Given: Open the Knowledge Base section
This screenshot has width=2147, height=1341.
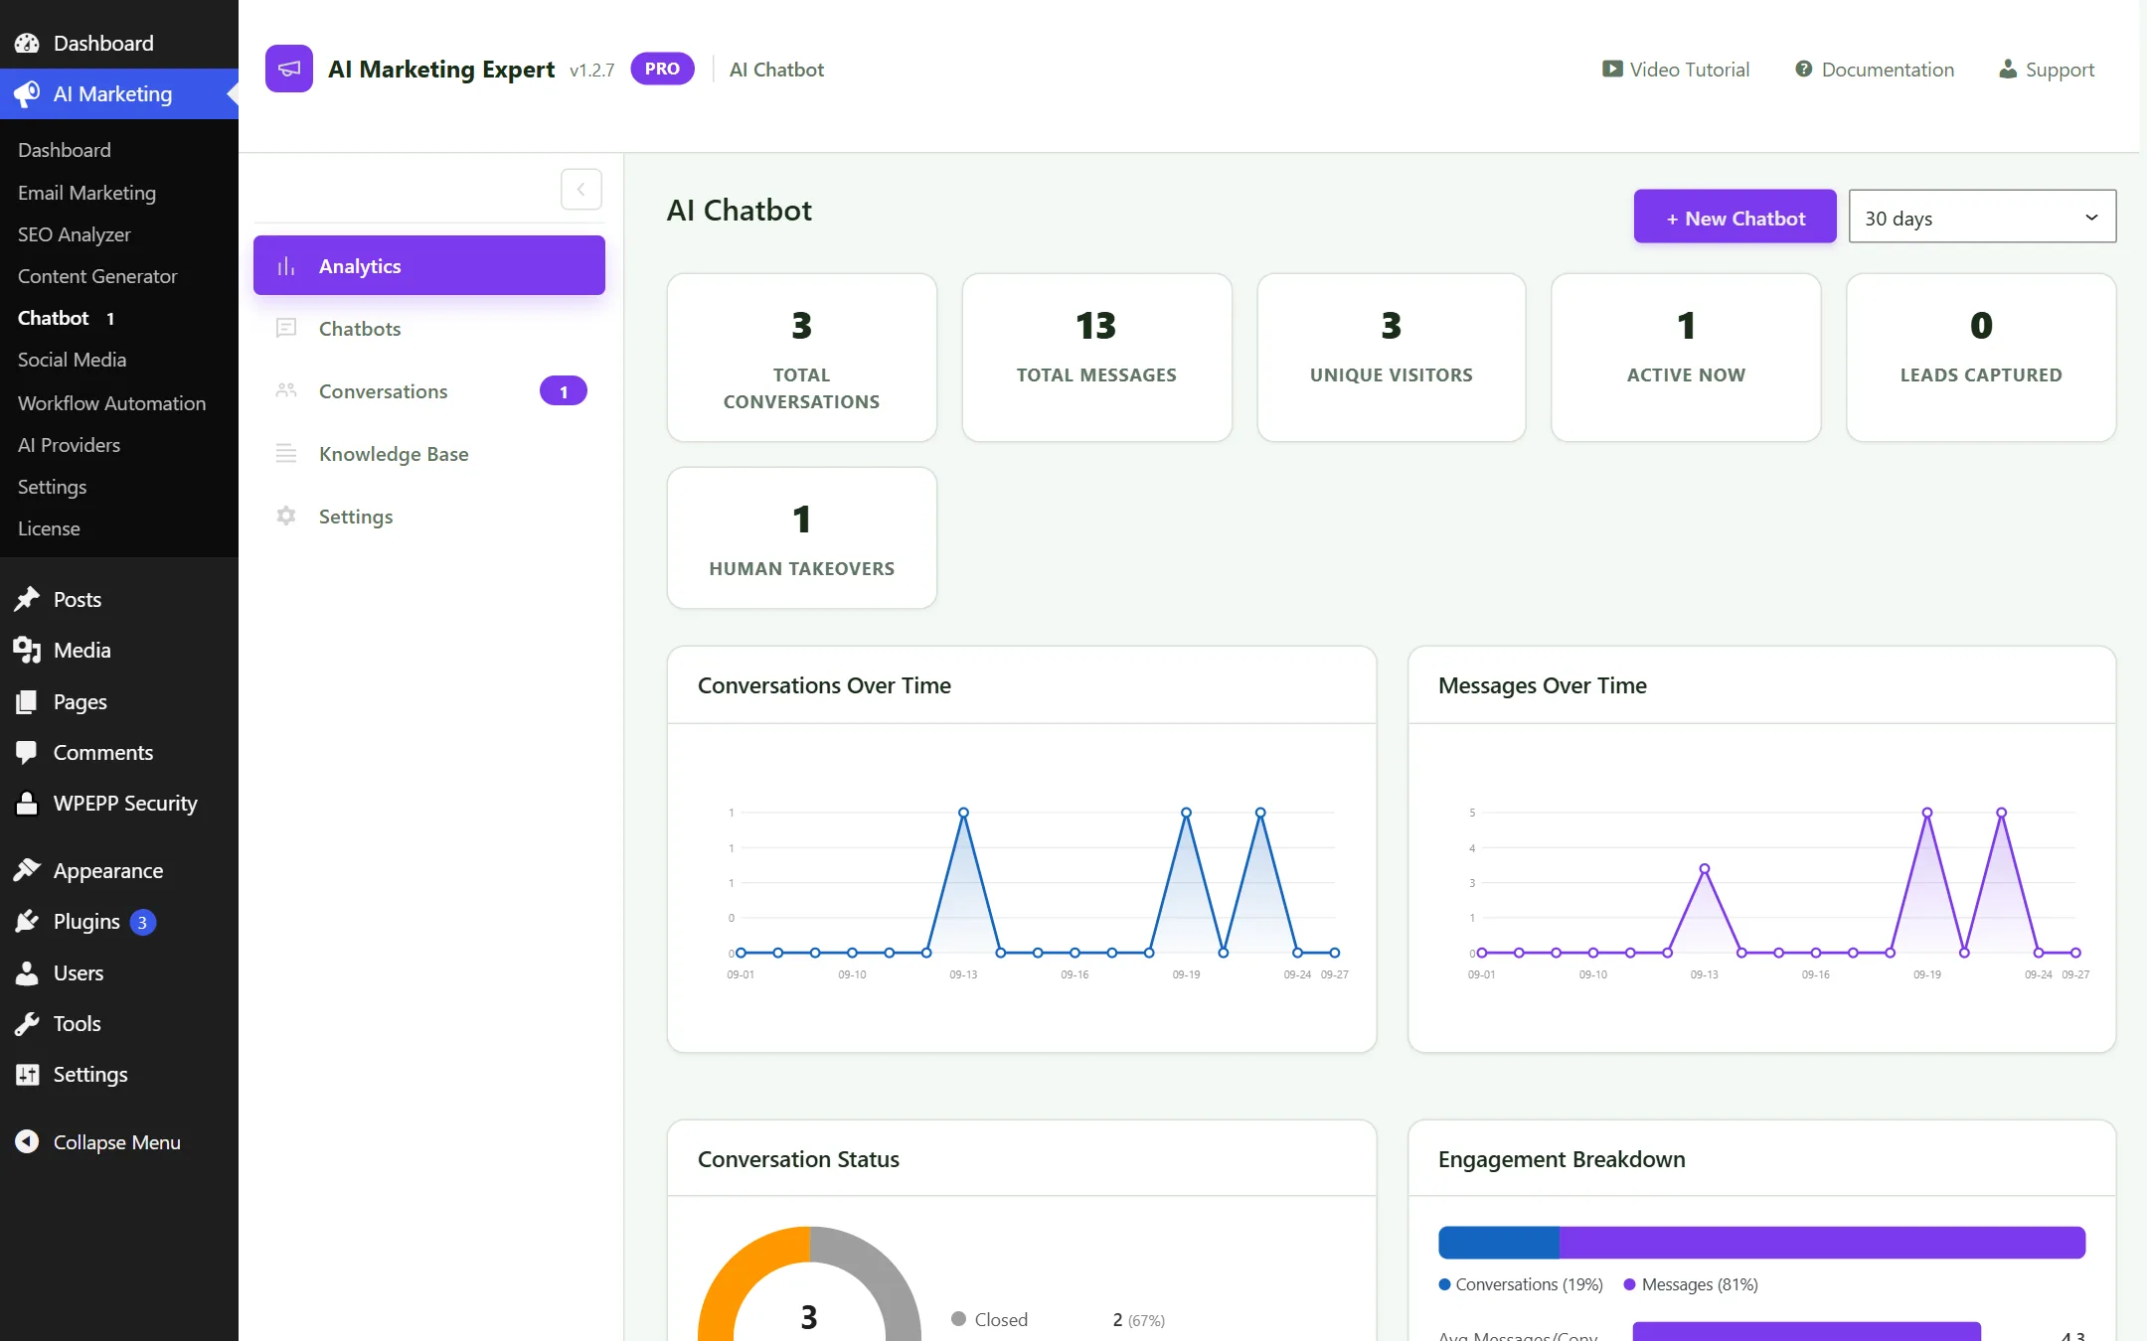Looking at the screenshot, I should pos(428,453).
